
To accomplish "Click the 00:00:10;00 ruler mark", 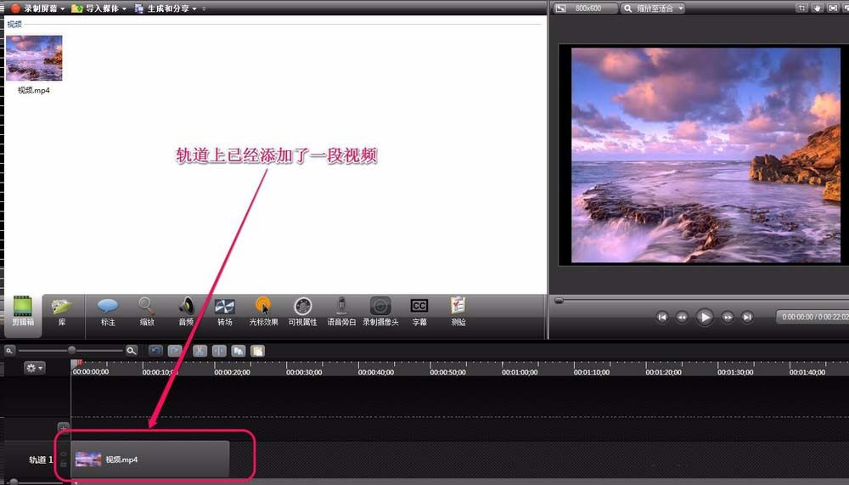I will (x=160, y=372).
